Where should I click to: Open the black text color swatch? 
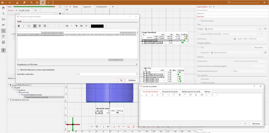pyautogui.click(x=98, y=26)
